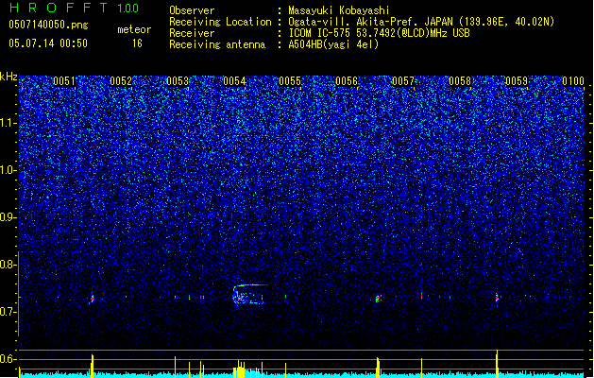Click the 1.0 frequency axis label
The width and height of the screenshot is (594, 378).
point(8,170)
